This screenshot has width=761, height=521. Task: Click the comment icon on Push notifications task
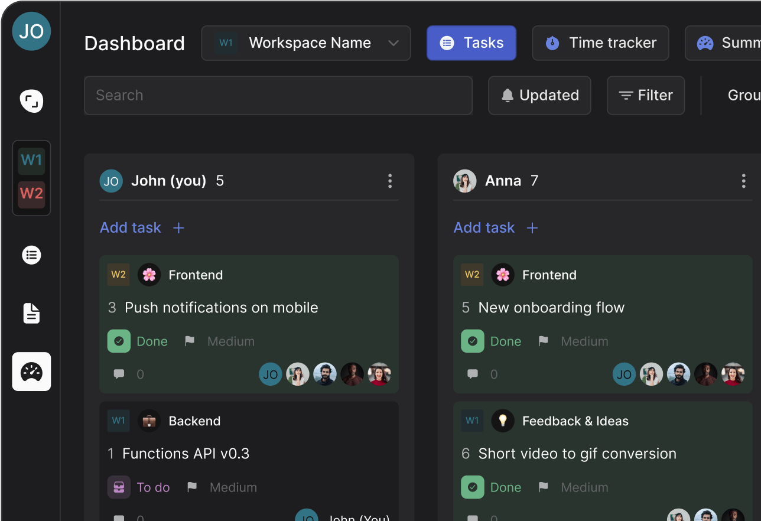[119, 374]
